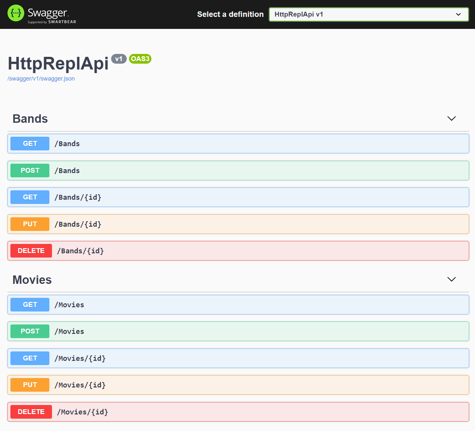Click the OAS3 badge next to HttpReplApi
The height and width of the screenshot is (431, 475).
(140, 59)
